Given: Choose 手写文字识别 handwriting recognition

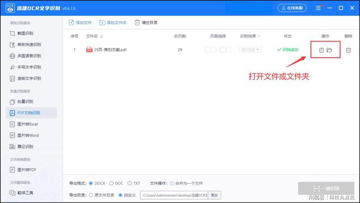Looking at the screenshot, I should click(25, 67).
